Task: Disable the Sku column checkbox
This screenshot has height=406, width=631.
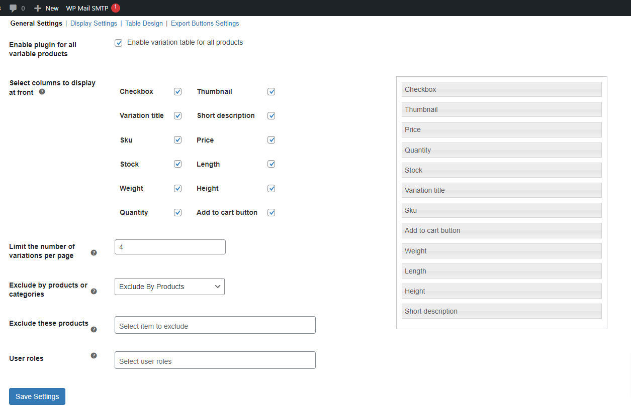Action: 177,140
